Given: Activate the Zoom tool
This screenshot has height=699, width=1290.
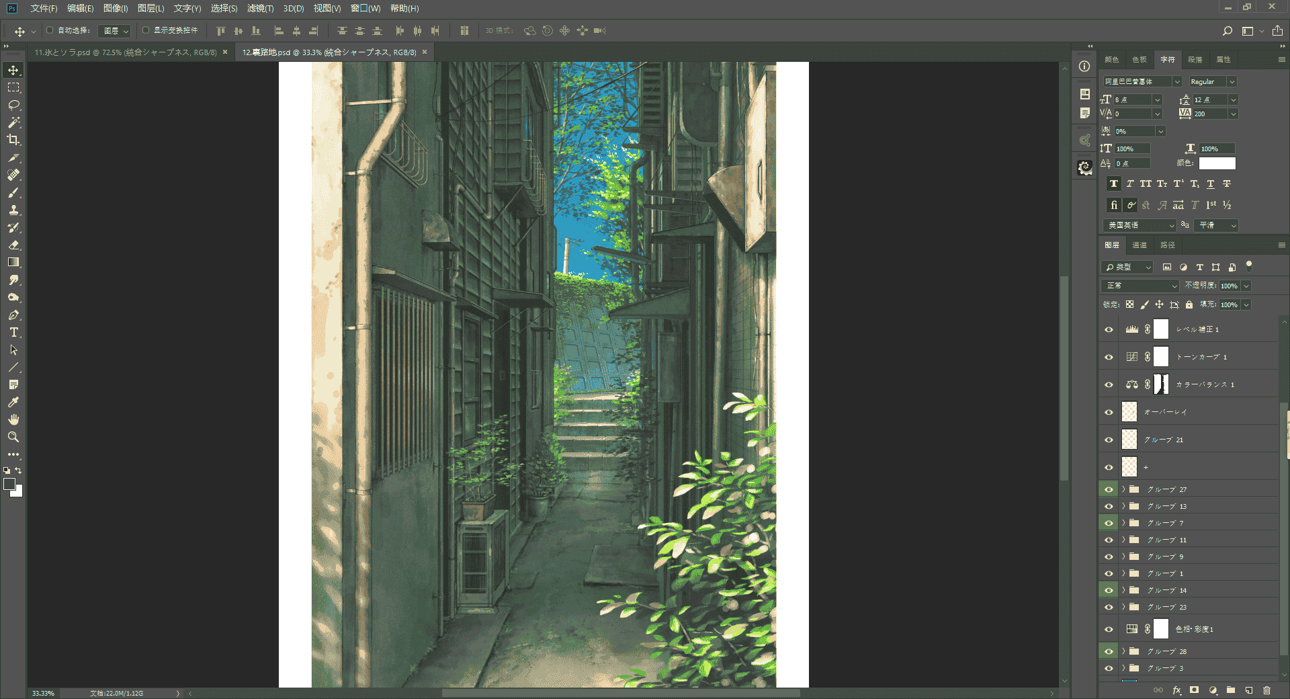Looking at the screenshot, I should point(13,437).
